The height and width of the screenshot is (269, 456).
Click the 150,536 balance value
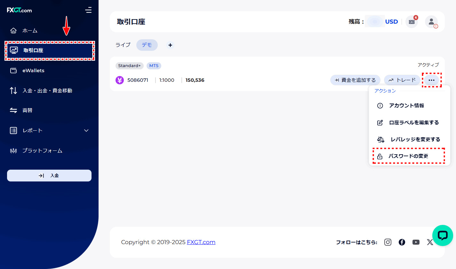coord(195,80)
